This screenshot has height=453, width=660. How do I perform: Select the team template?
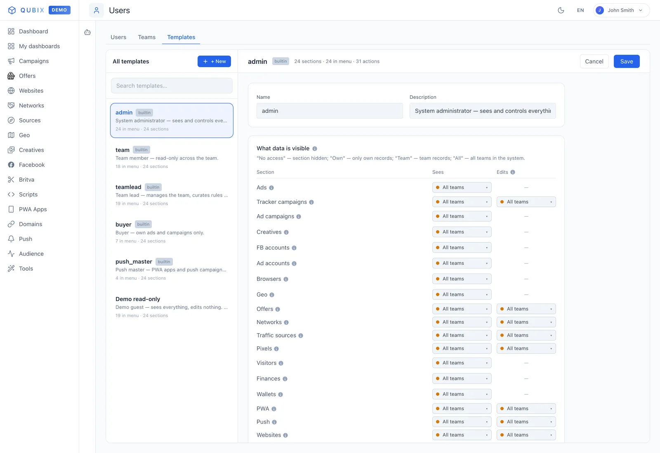172,158
